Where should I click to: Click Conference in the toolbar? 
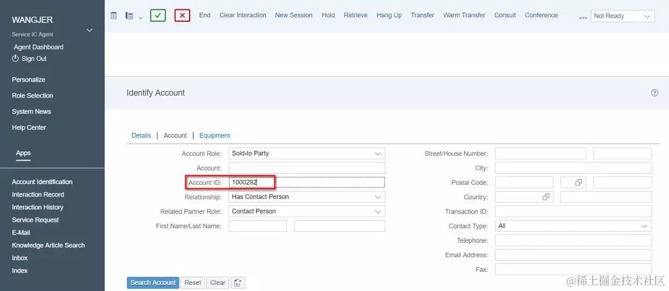point(541,15)
